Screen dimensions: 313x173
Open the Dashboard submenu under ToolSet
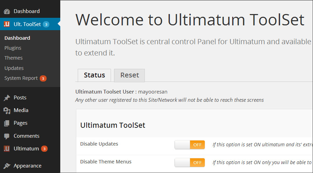tap(17, 38)
